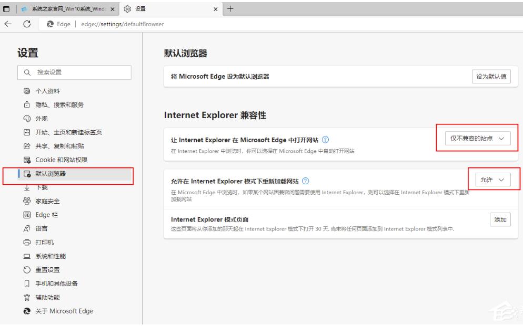Screen dimensions: 523x326
Task: Click the 重置设置 reset icon
Action: point(27,270)
